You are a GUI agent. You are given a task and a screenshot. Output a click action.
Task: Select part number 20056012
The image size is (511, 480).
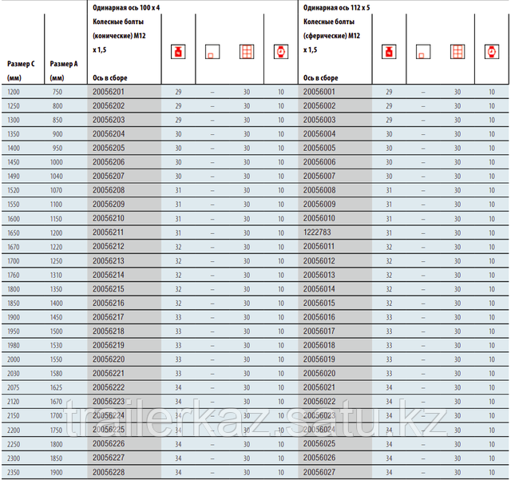click(319, 261)
